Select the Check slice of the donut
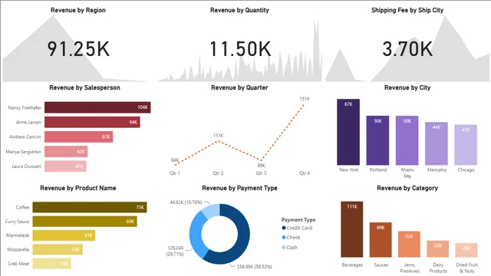This screenshot has height=276, width=491. (196, 236)
